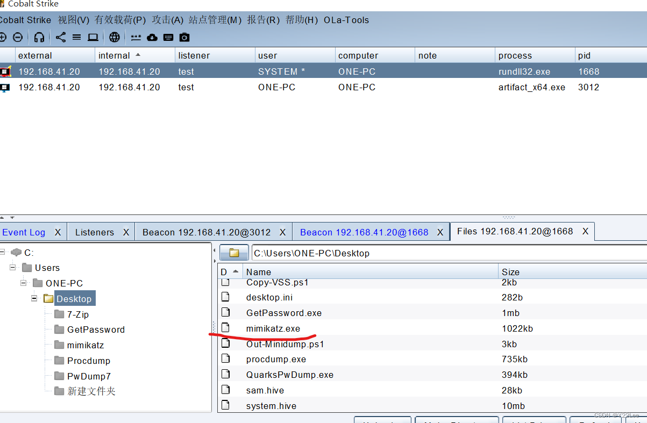Switch to Beacon 192.168.41.20@1668 tab

point(364,232)
